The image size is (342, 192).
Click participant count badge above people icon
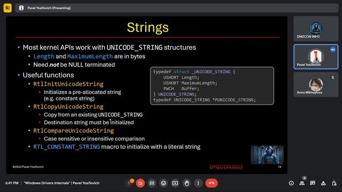click(305, 178)
